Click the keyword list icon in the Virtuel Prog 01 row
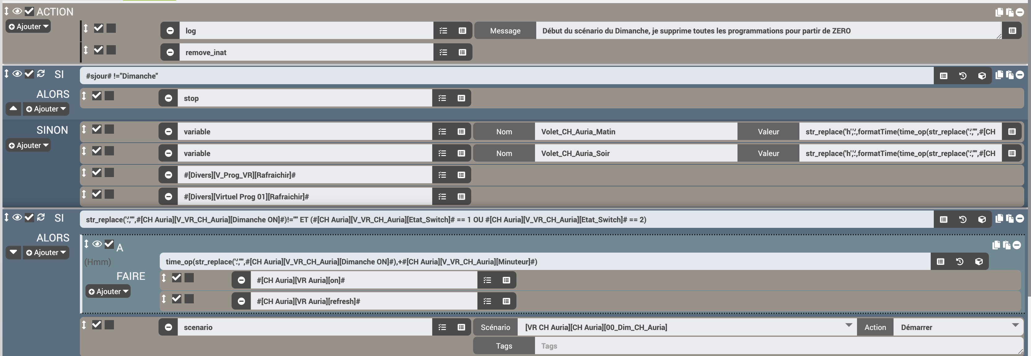Image resolution: width=1031 pixels, height=356 pixels. click(x=442, y=196)
